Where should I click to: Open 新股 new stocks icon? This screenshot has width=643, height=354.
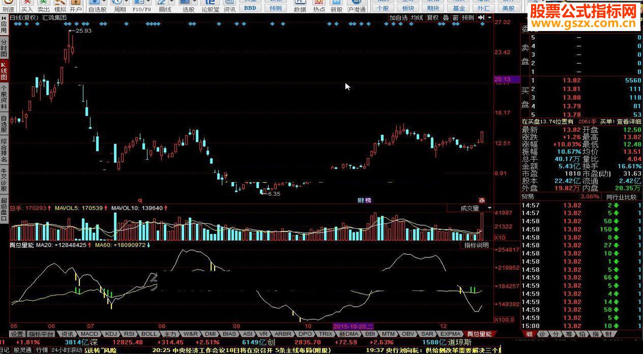tap(336, 6)
